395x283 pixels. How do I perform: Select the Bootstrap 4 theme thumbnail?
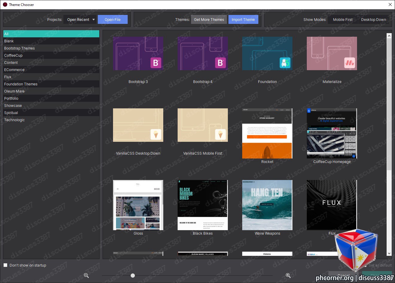[203, 54]
